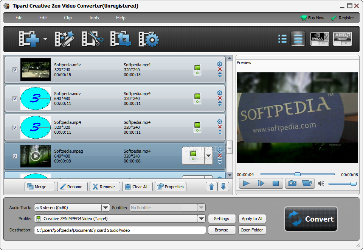363x250 pixels.
Task: Remove Softpedia.m4v with red X
Action: click(220, 69)
